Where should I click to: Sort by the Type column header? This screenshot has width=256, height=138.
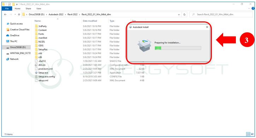pyautogui.click(x=112, y=21)
